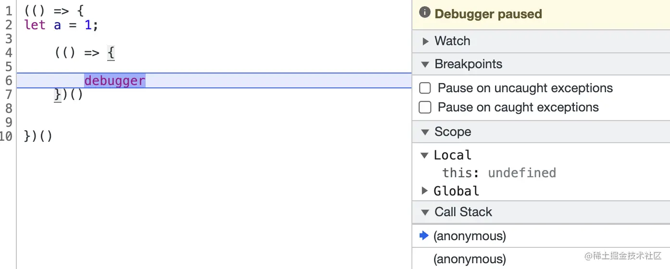Viewport: 670px width, 269px height.
Task: Click the Debugger paused banner text
Action: (488, 14)
